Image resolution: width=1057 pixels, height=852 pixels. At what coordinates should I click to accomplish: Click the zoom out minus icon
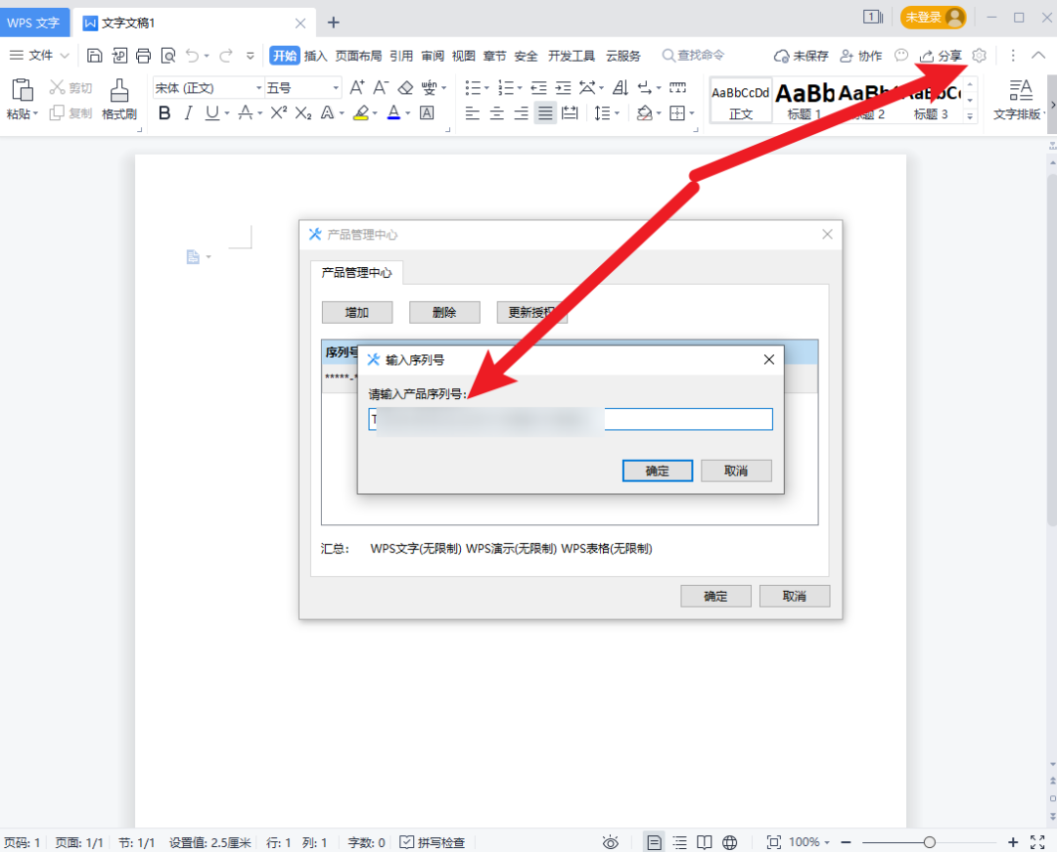click(x=847, y=842)
